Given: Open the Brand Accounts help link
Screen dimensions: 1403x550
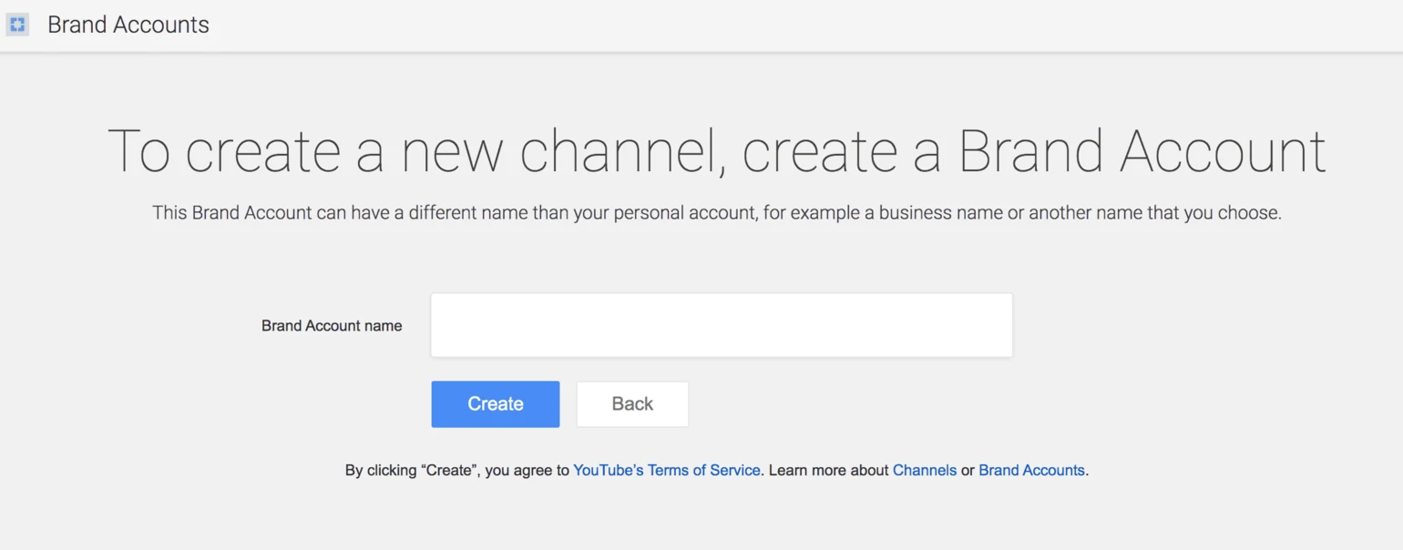Looking at the screenshot, I should coord(1031,471).
